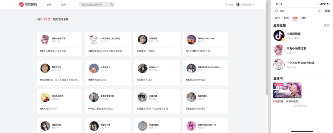Open the 直播 nav item in web header
The width and height of the screenshot is (333, 133).
pos(49,5)
